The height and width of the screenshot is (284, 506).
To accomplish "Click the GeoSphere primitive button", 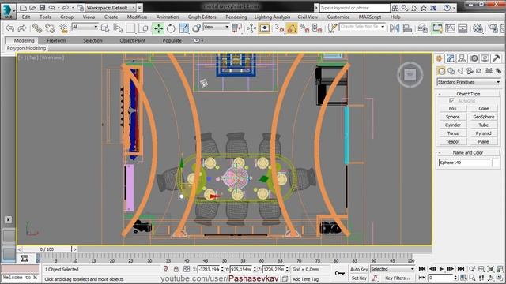I will (483, 117).
